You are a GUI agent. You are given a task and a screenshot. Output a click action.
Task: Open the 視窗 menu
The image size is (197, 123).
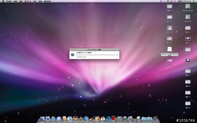[x=40, y=1]
